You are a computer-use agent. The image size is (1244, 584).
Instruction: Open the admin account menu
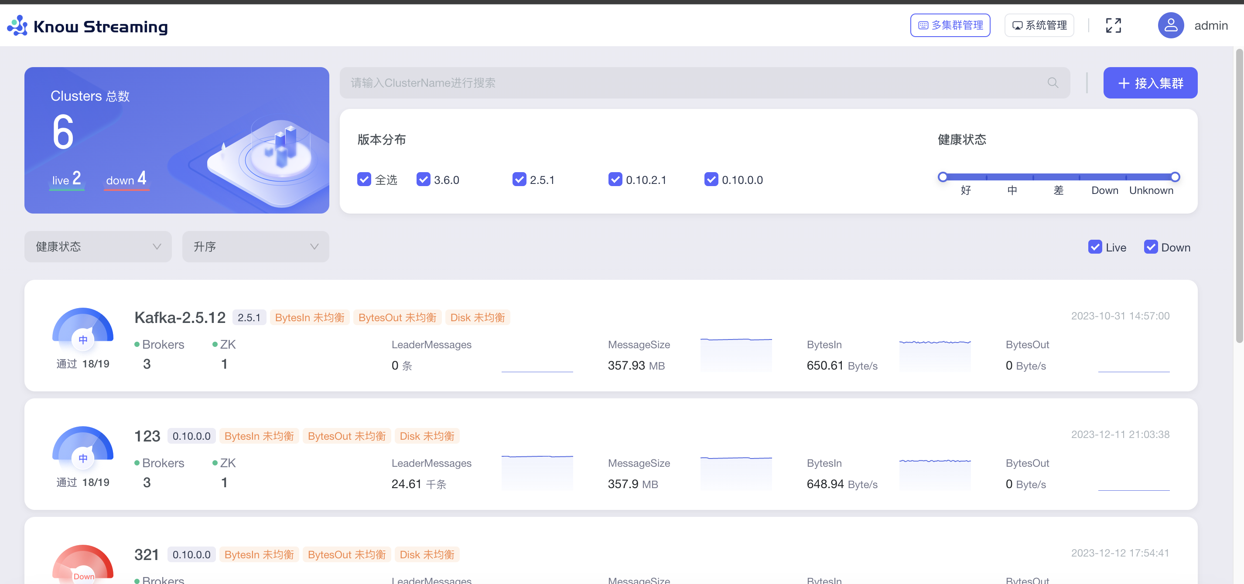(1211, 26)
